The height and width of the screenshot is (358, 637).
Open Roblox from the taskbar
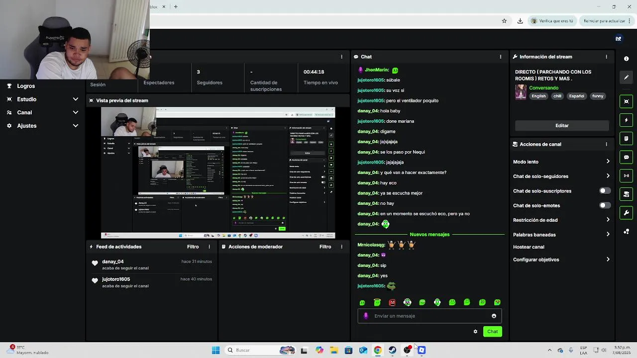click(x=422, y=350)
